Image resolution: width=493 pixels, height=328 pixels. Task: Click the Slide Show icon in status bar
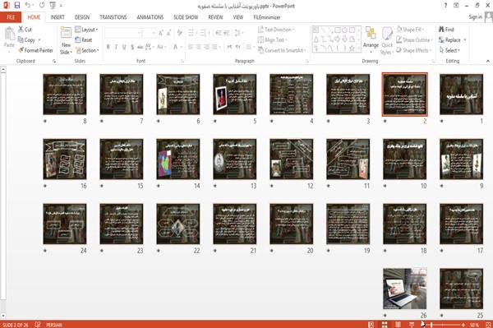point(412,325)
